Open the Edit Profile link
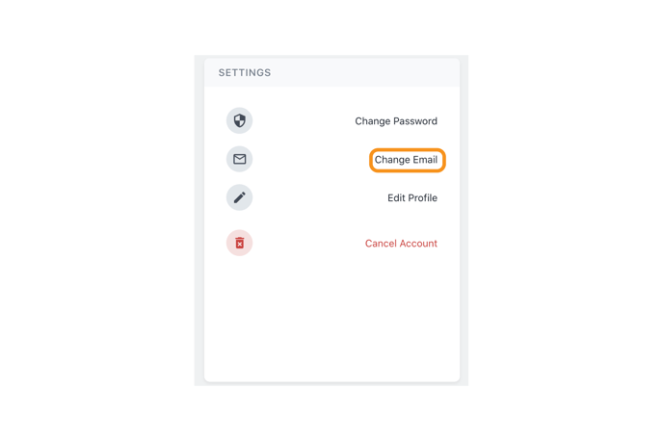This screenshot has width=663, height=441. (412, 197)
